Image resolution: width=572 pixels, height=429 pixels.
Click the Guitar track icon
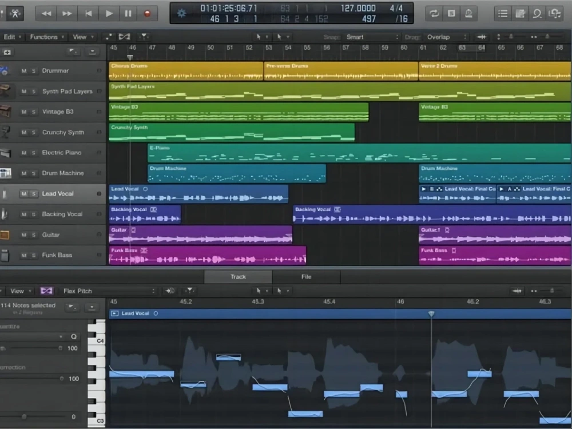click(x=5, y=235)
